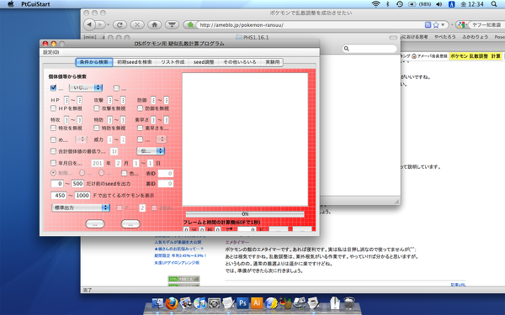Open the Preview app in Dock
Viewport: 505px width, 315px height.
186,303
